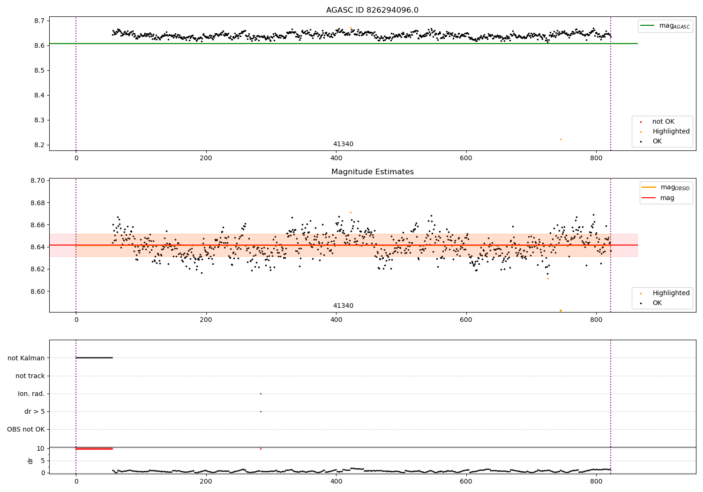The height and width of the screenshot is (492, 703).
Task: Click the orange downward triangle marker in middle plot
Action: [x=561, y=311]
